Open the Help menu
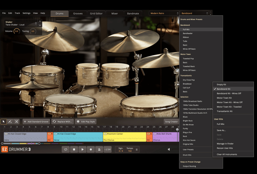257x174 pixels. (43, 13)
